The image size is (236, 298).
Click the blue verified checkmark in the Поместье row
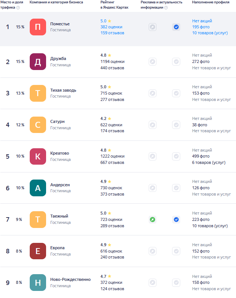176,27
